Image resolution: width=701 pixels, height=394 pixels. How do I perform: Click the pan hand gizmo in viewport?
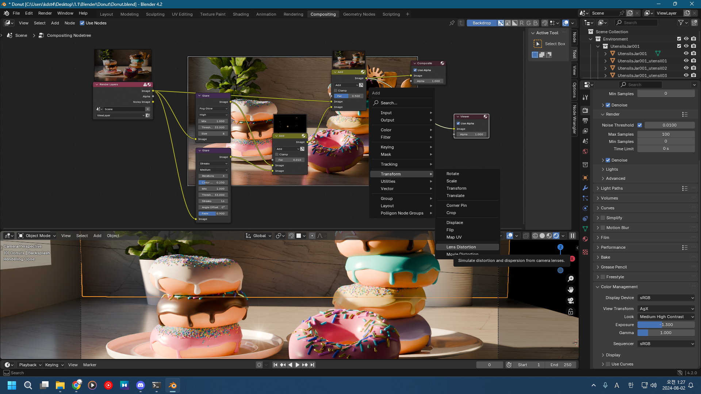pos(571,290)
